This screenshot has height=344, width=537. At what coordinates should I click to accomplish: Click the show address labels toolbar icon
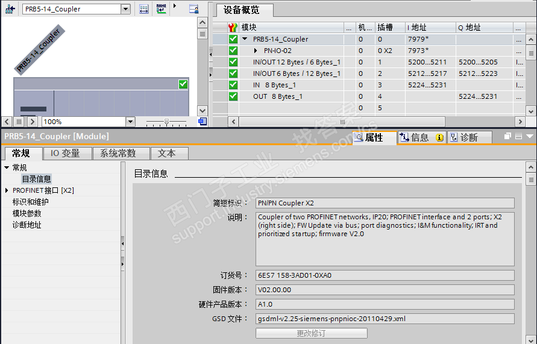click(144, 9)
